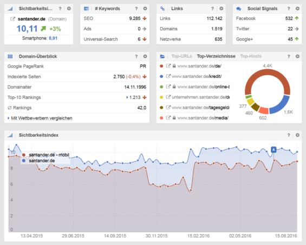
Task: Click the Domainalter date 14.11.1996
Action: click(x=135, y=87)
